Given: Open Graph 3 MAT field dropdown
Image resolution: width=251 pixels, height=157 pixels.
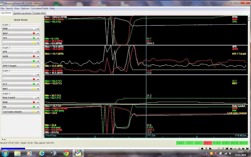Looking at the screenshot, I should [x=21, y=89].
